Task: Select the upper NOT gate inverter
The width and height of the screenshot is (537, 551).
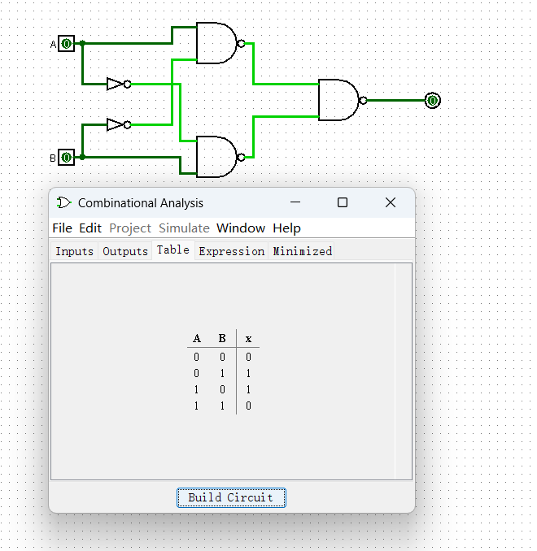Action: tap(116, 84)
